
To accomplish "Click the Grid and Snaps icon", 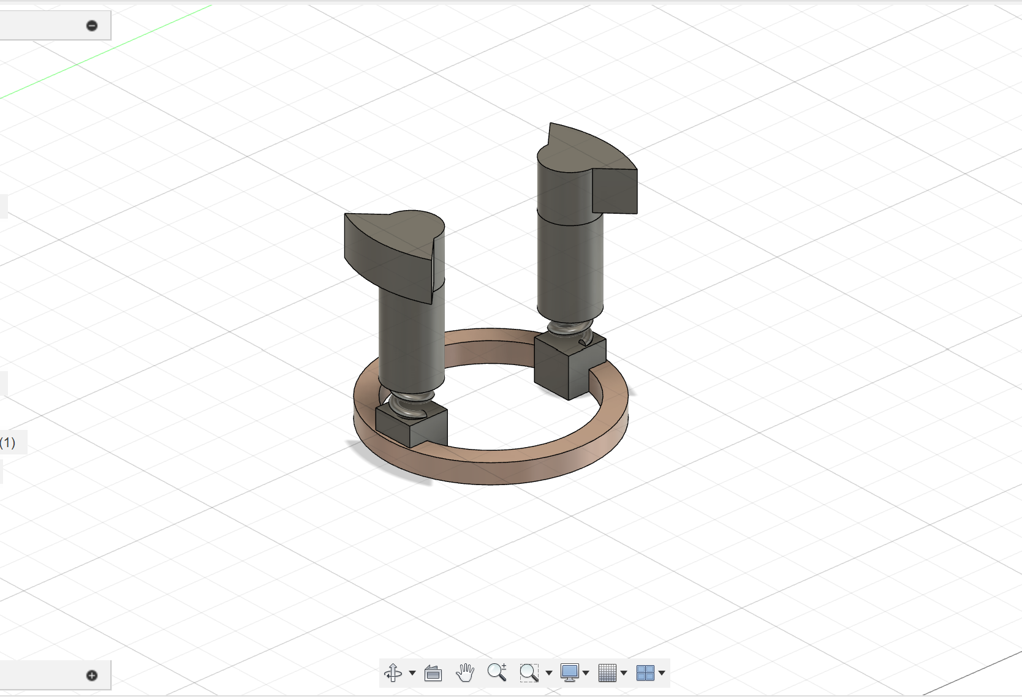I will [607, 673].
